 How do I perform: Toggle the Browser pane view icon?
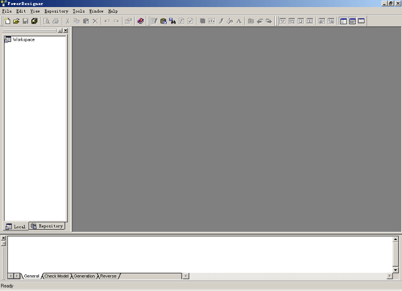(x=343, y=21)
